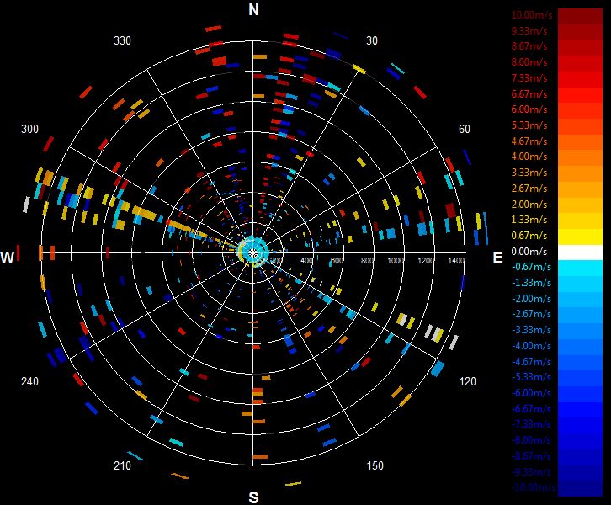Select the 300 degree bearing label

click(x=29, y=129)
